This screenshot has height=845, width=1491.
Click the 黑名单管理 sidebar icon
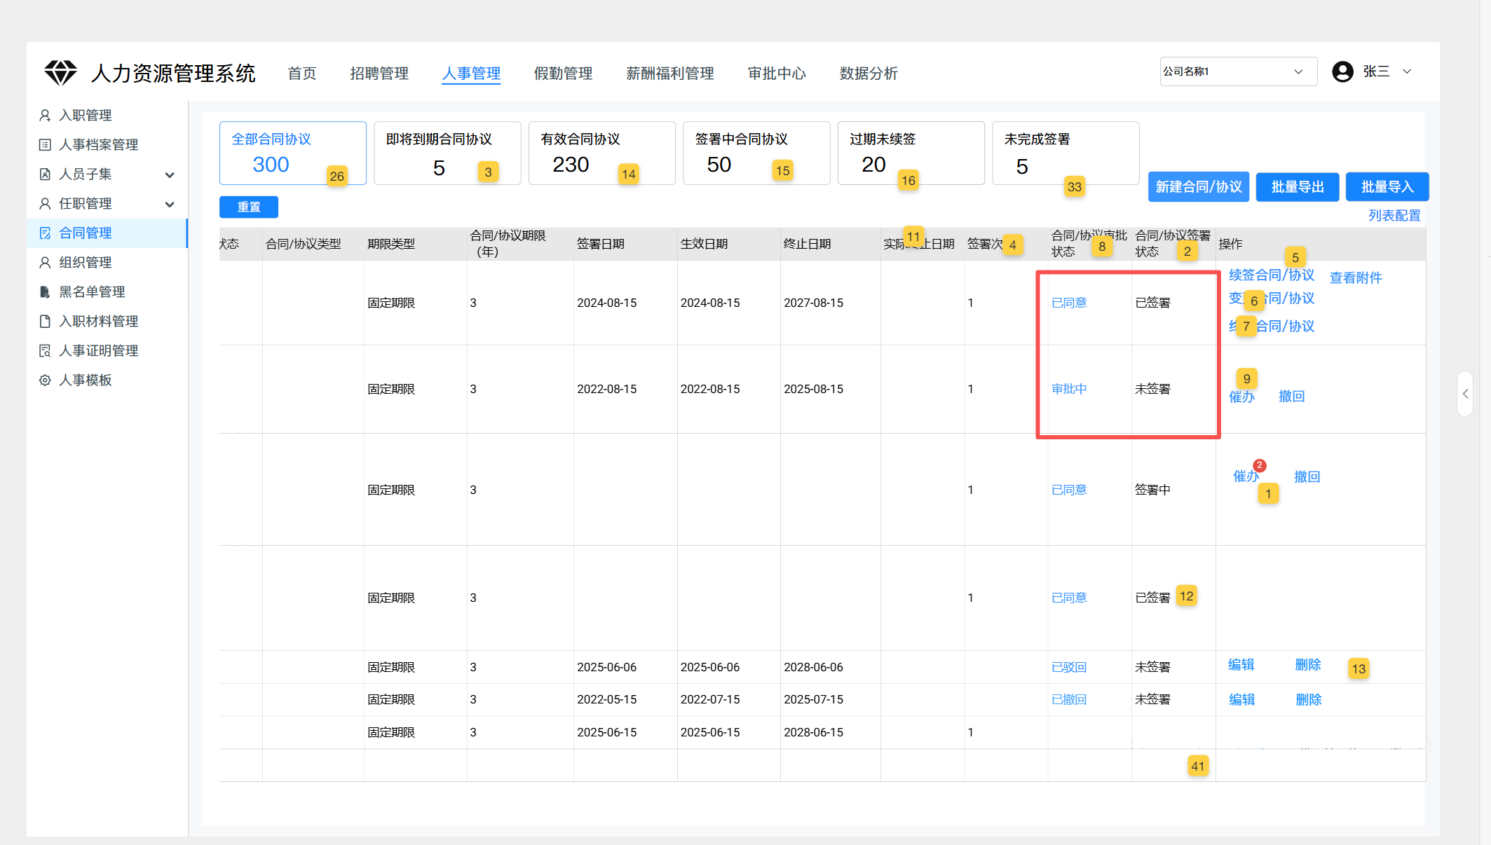click(45, 291)
